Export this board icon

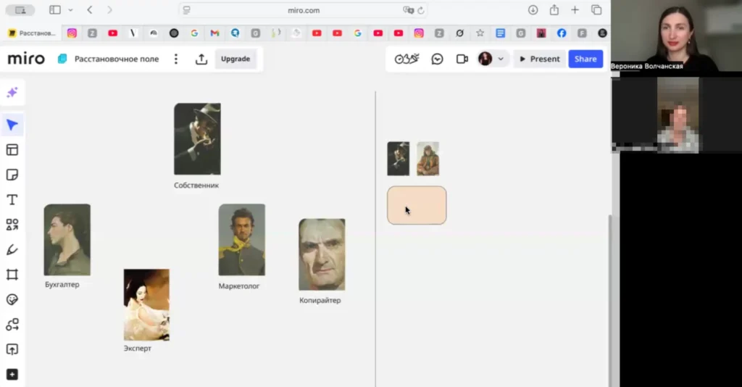point(201,59)
